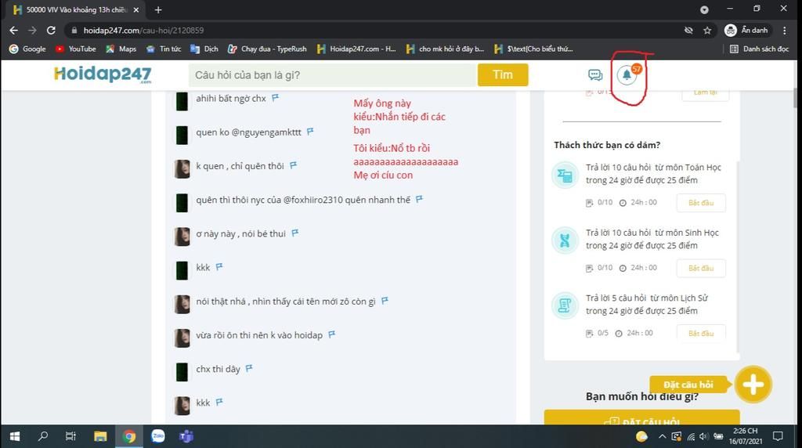Open the notification bell icon
Viewport: 802px width, 448px height.
[x=627, y=75]
